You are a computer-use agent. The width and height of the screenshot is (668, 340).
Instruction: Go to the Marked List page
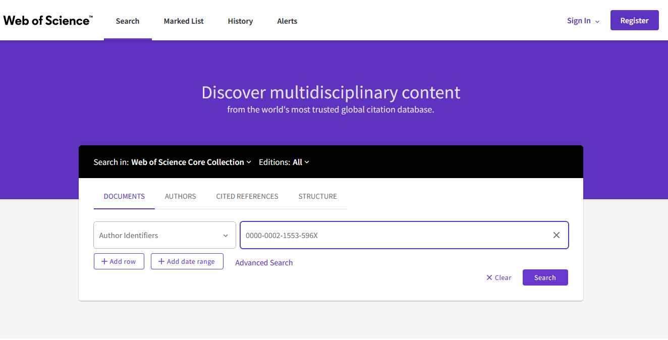183,21
